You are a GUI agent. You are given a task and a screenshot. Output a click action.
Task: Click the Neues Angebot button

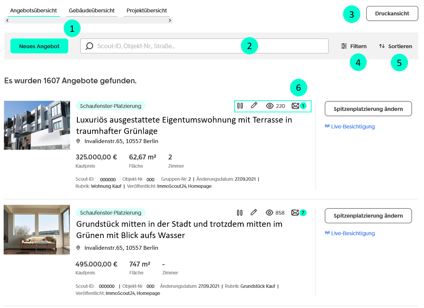[39, 46]
